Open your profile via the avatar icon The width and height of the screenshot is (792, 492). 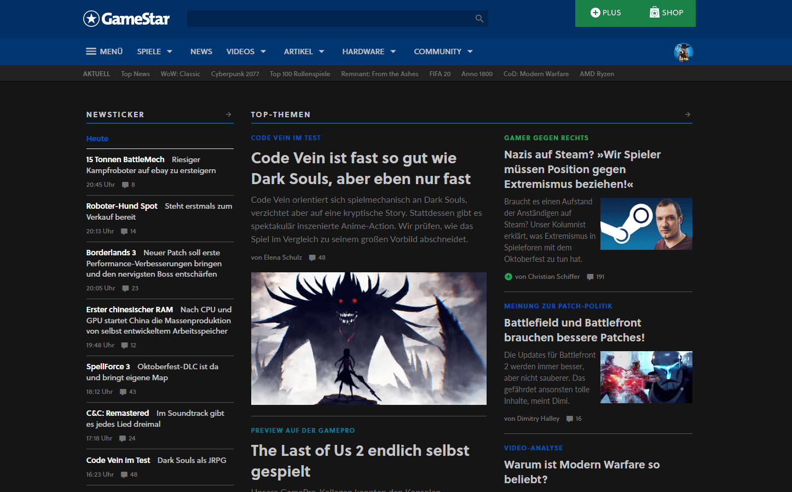(683, 53)
